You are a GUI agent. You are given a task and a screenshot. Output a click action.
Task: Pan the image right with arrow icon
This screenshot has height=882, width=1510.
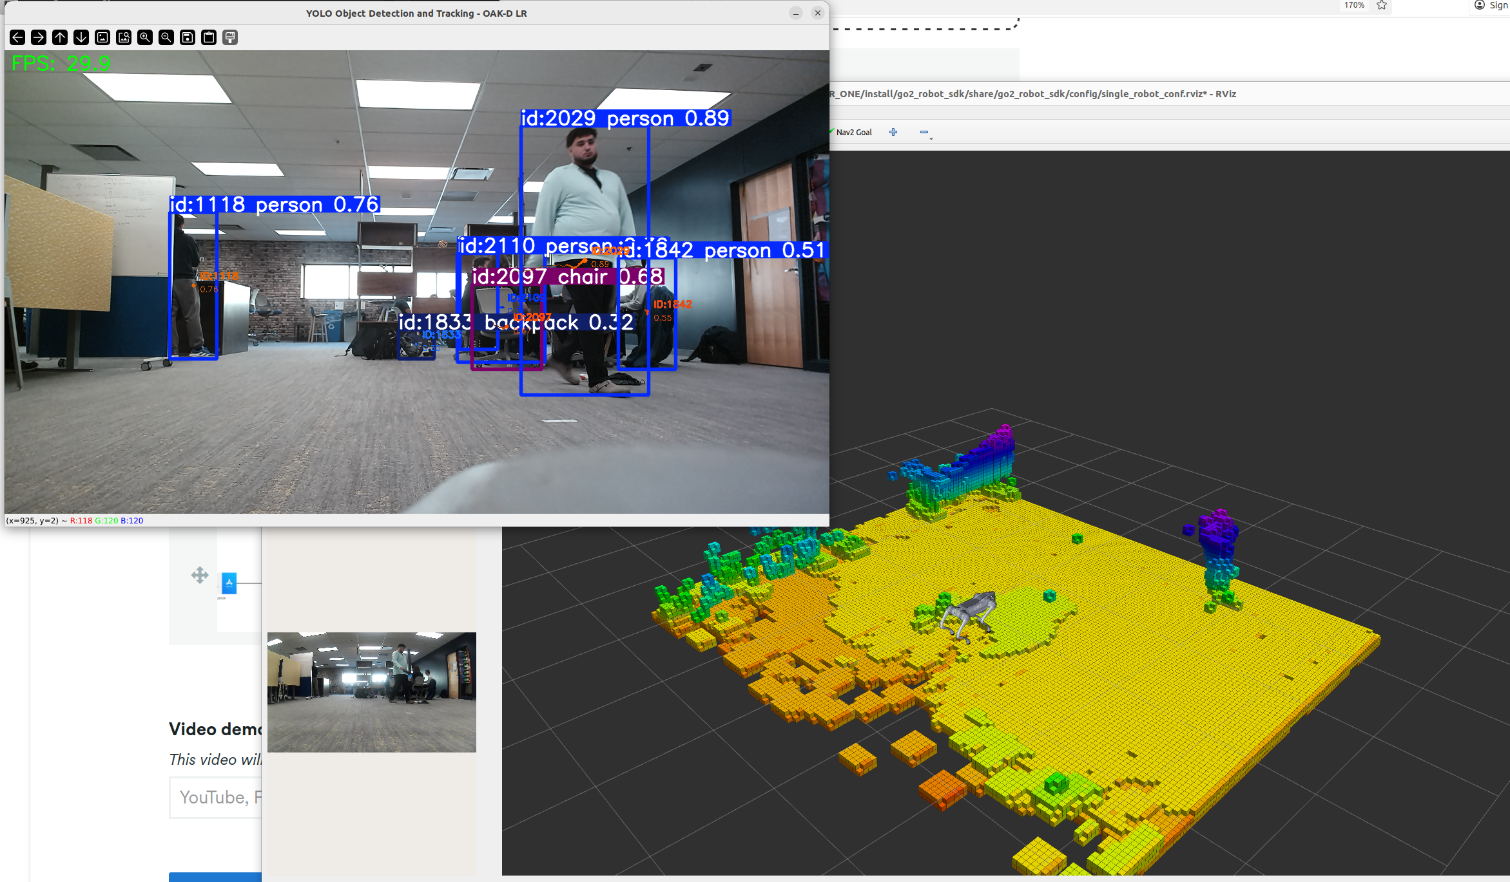tap(39, 37)
